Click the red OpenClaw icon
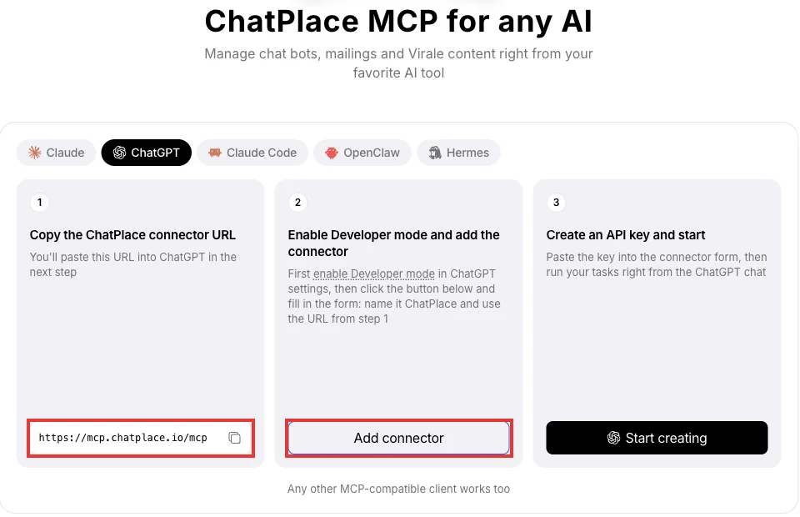The width and height of the screenshot is (800, 517). pyautogui.click(x=332, y=153)
